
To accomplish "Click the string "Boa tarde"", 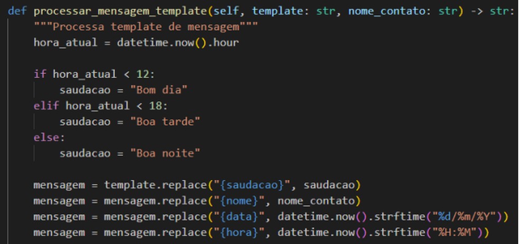I will click(x=165, y=122).
